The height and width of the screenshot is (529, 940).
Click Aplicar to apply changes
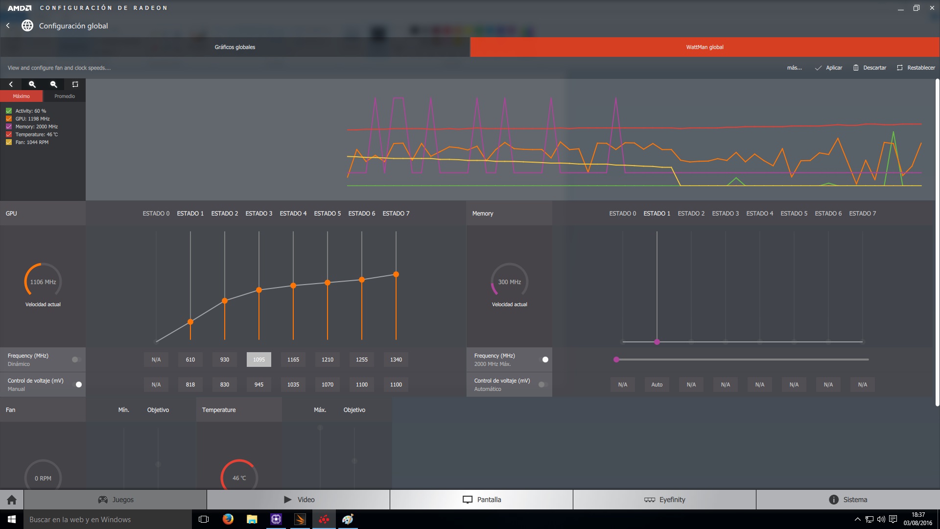829,68
